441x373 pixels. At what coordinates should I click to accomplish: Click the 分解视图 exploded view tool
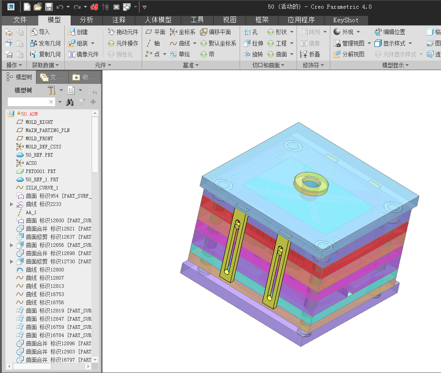[x=349, y=54]
